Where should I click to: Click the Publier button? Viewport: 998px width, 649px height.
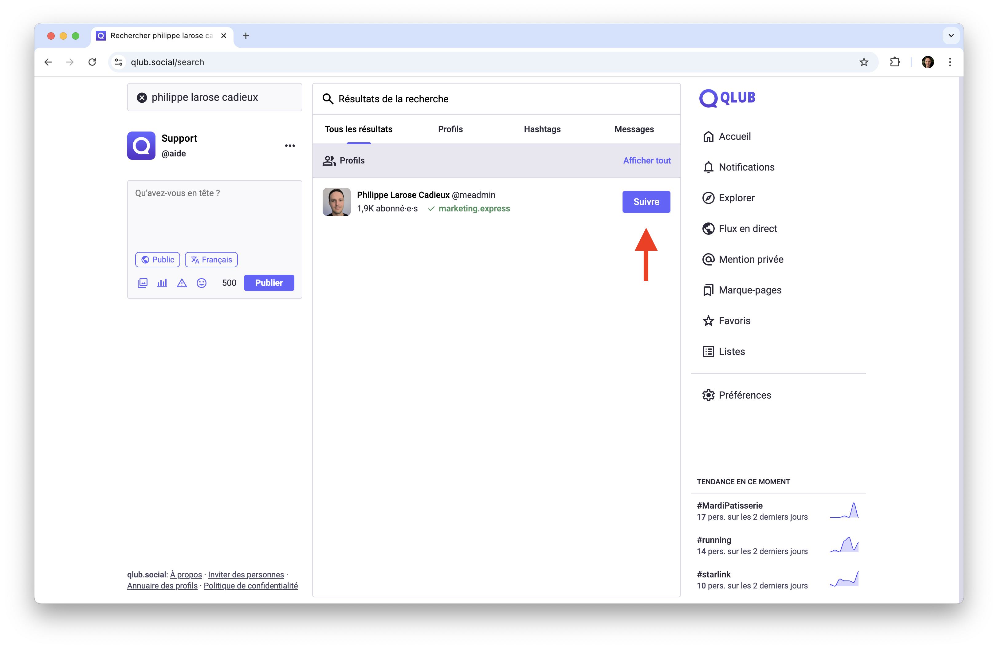pyautogui.click(x=269, y=283)
